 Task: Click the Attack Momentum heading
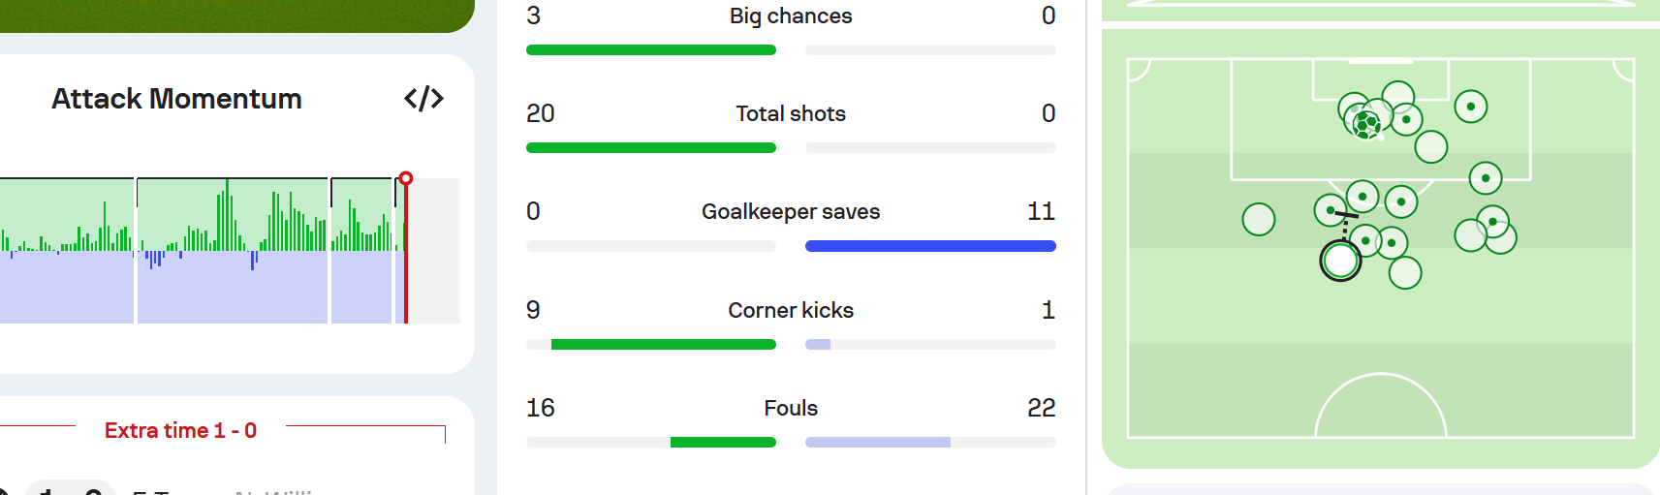(x=176, y=99)
